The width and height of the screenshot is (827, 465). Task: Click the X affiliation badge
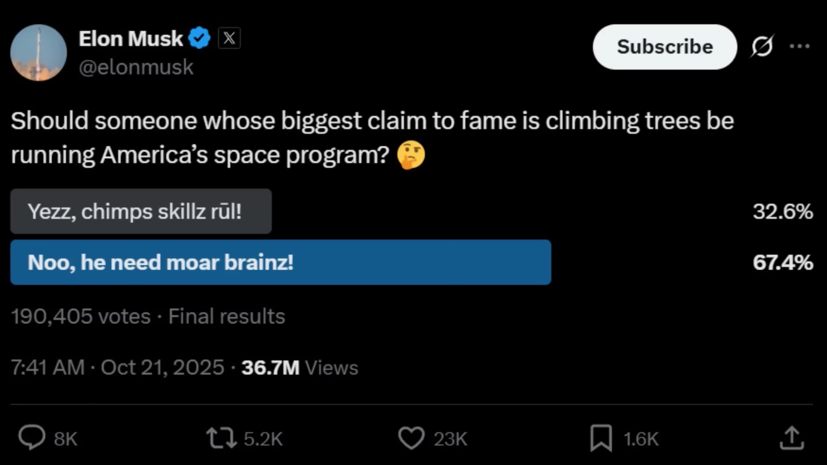point(229,38)
